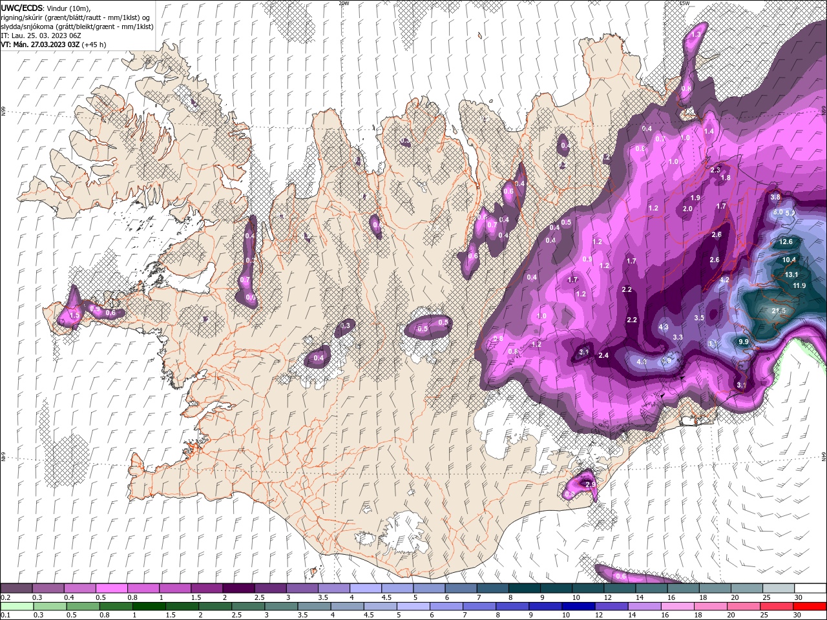
Task: Pick the deep blue rain swatch labeled 10
Action: point(578,606)
